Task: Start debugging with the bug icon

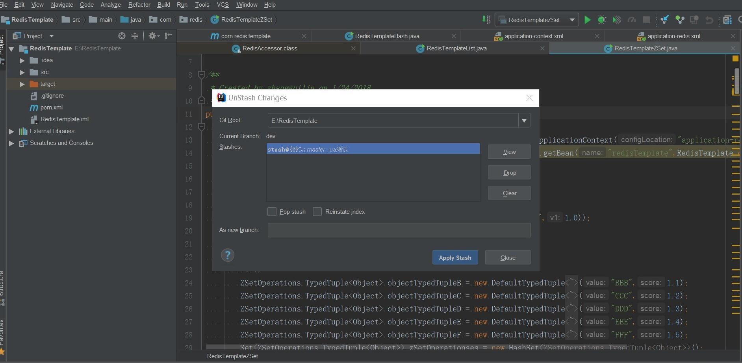Action: (x=602, y=20)
